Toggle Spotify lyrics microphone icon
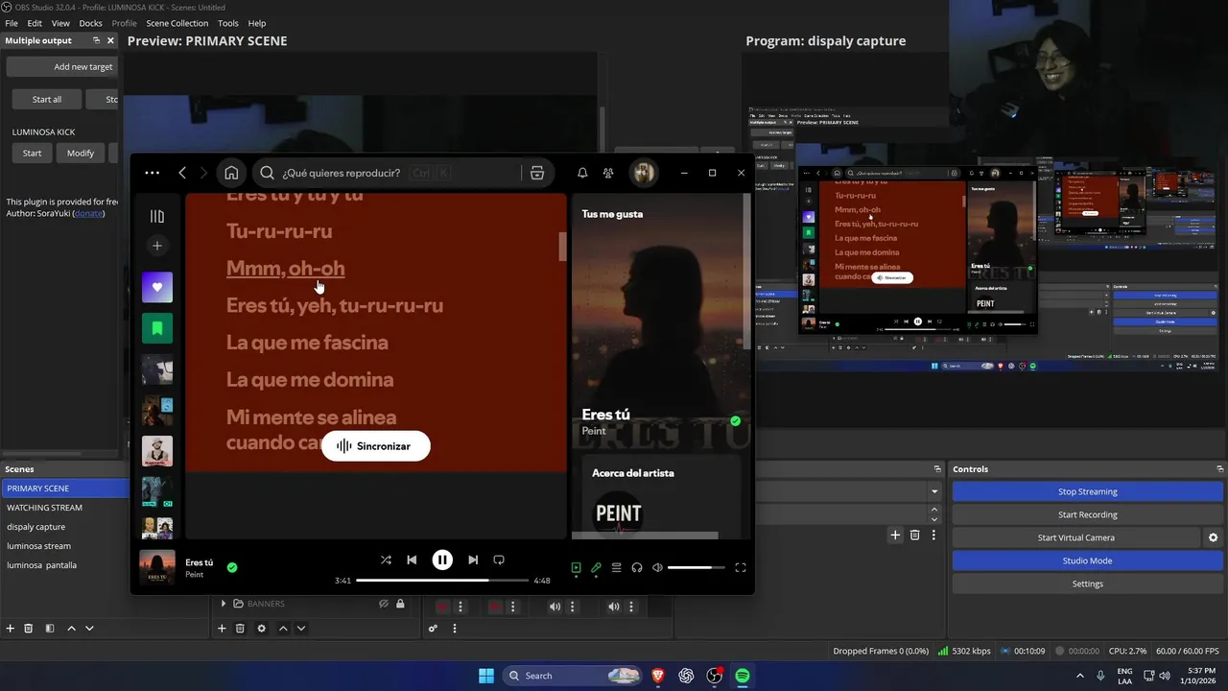The width and height of the screenshot is (1228, 691). point(596,567)
